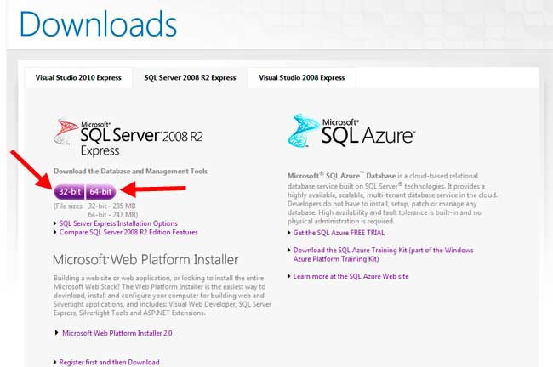Click the SQL Server 2008 R2 Express logo
The width and height of the screenshot is (553, 367).
click(128, 138)
